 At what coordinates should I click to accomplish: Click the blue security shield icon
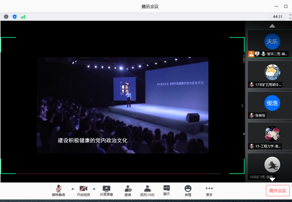point(15,17)
